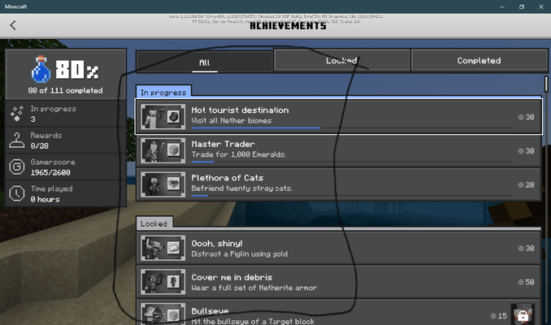Click the Rewards 8/28 value
This screenshot has width=551, height=325.
point(39,145)
